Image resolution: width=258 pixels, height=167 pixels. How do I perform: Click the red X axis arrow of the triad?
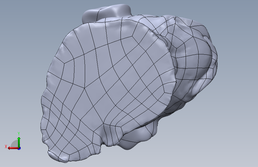(13, 148)
